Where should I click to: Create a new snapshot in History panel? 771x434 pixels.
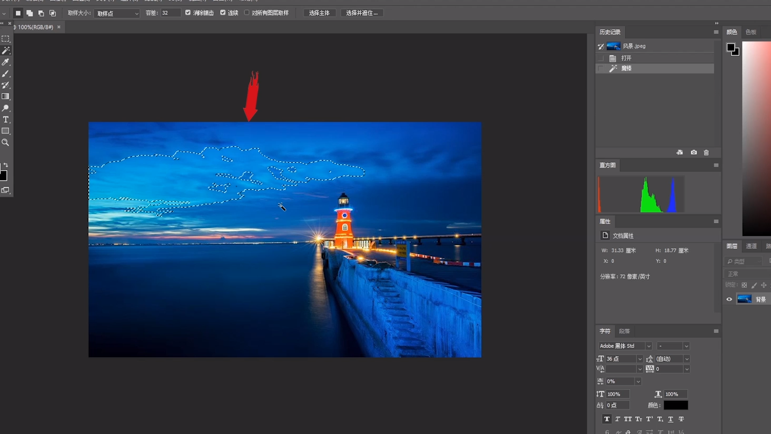coord(694,152)
